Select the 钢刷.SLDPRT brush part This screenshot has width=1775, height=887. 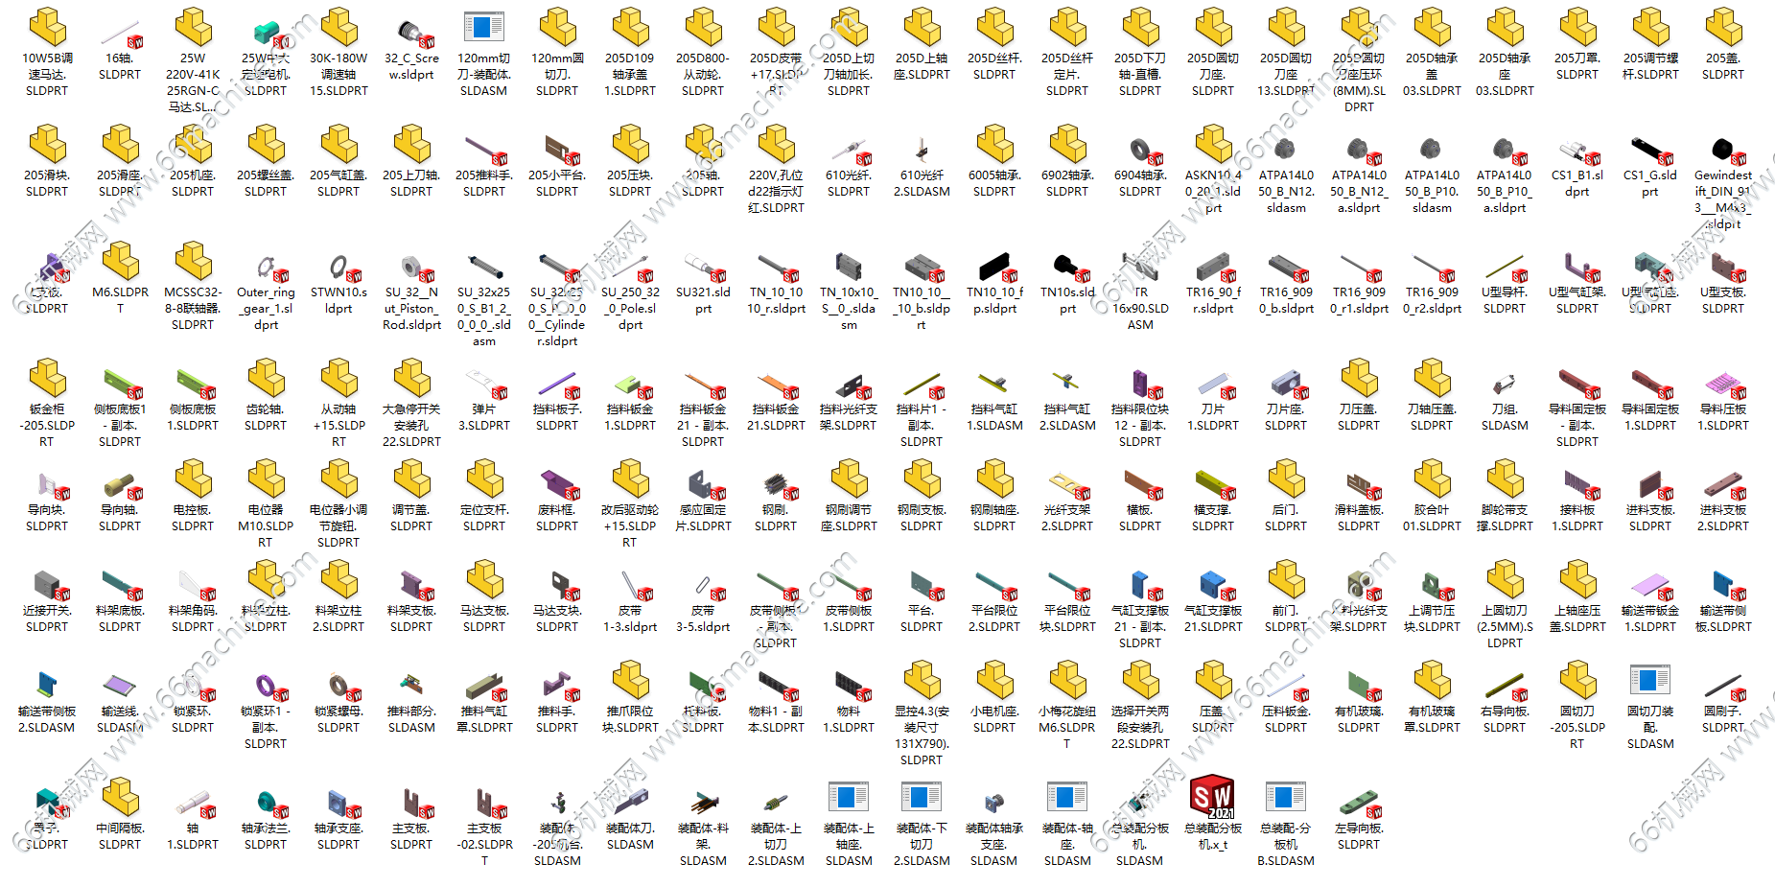776,484
